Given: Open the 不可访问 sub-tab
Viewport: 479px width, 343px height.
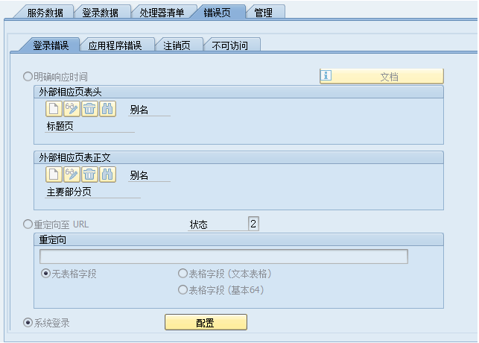Looking at the screenshot, I should pos(229,45).
